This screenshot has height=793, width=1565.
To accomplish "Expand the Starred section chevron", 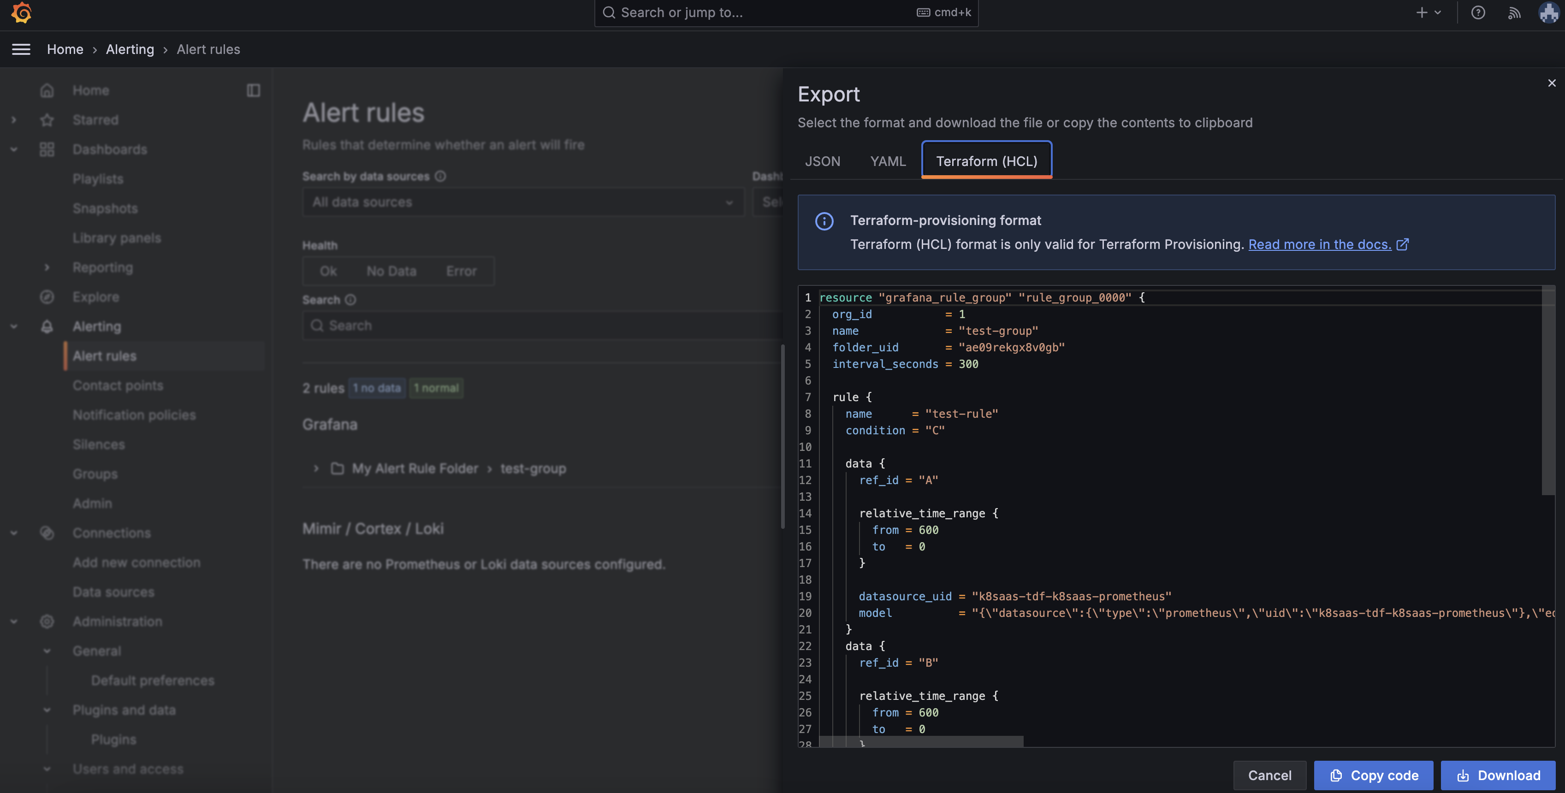I will [13, 120].
